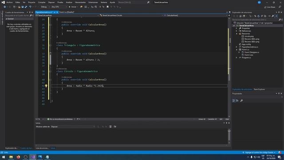The height and width of the screenshot is (160, 284).
Task: Open the Editar menu
Action: point(18,2)
